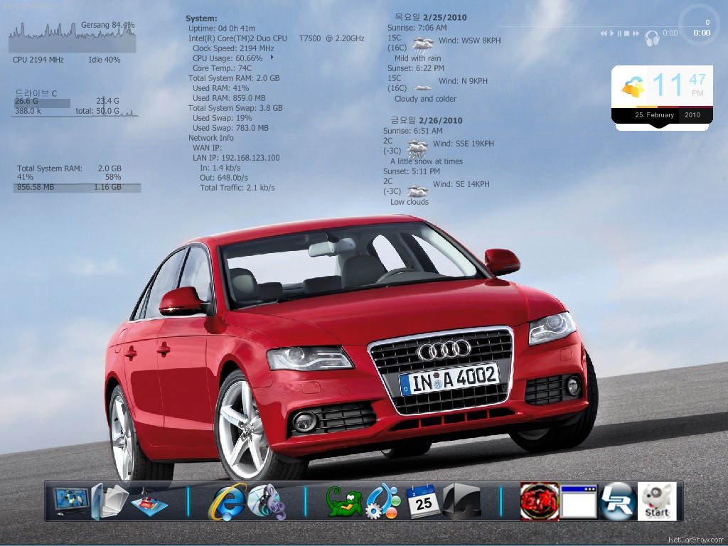Screen dimensions: 728x546
Task: Launch the green lizard app in the dock
Action: 344,501
